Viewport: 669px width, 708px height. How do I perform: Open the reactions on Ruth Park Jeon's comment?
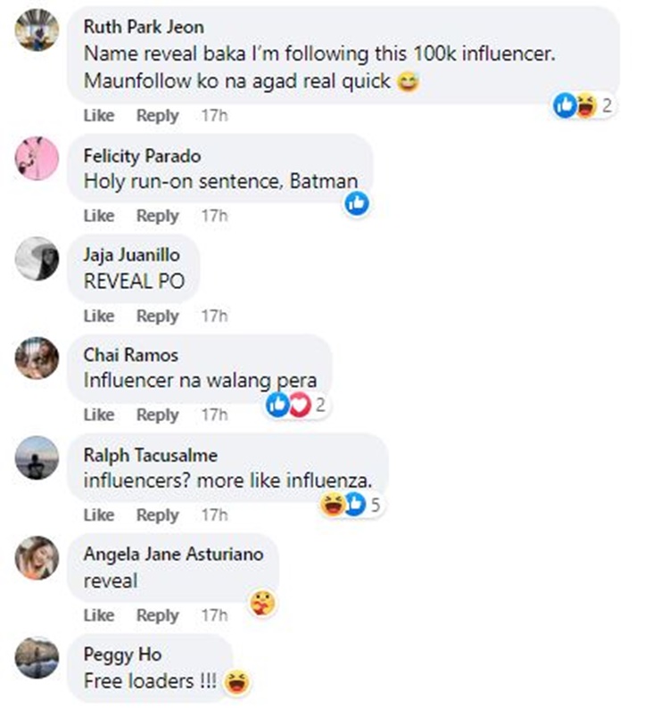(584, 106)
